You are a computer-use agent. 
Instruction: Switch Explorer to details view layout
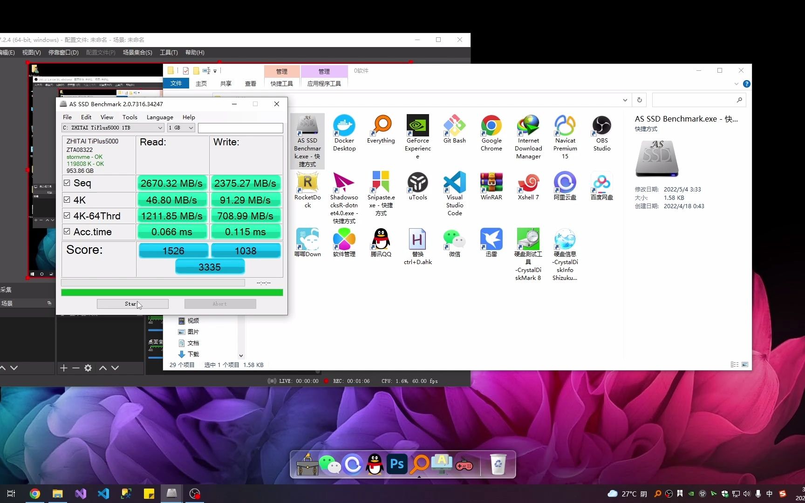click(x=735, y=365)
